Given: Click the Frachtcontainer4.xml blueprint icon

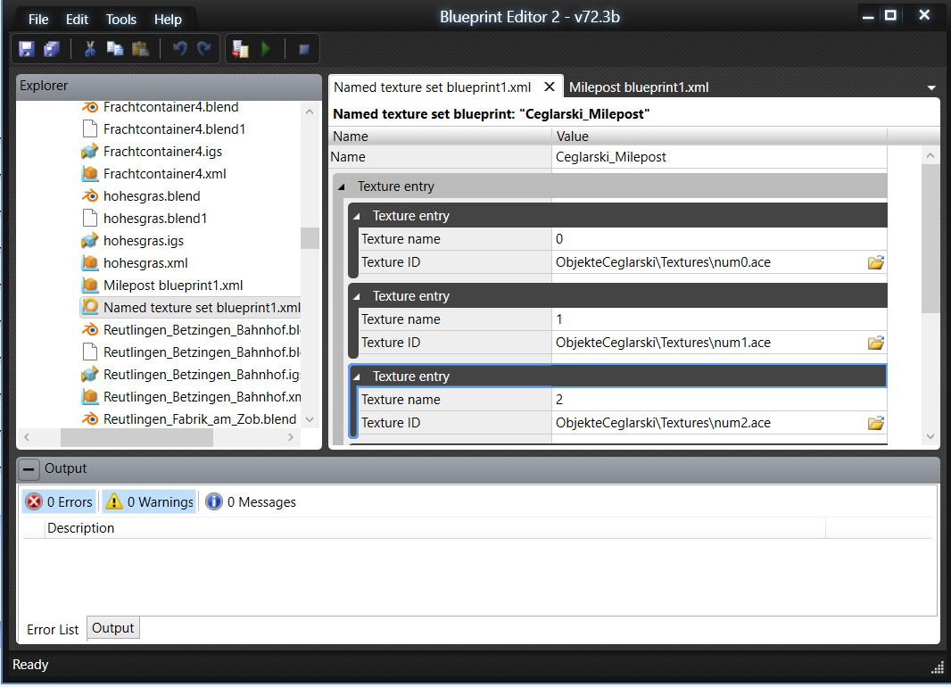Looking at the screenshot, I should [x=90, y=174].
